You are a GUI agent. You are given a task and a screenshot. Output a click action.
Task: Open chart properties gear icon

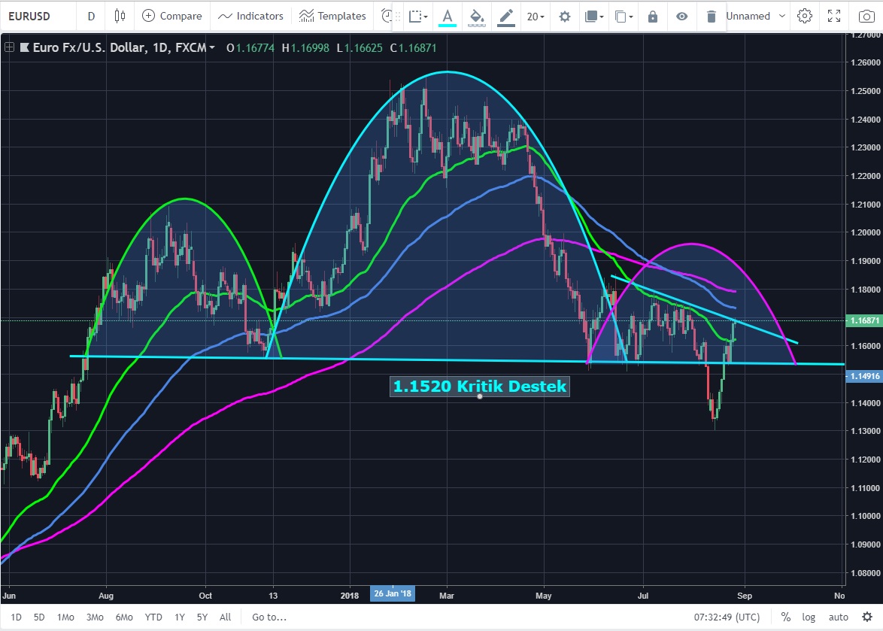(x=805, y=16)
